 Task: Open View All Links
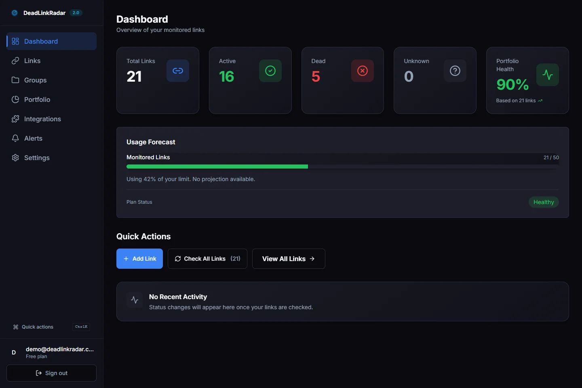click(x=289, y=259)
